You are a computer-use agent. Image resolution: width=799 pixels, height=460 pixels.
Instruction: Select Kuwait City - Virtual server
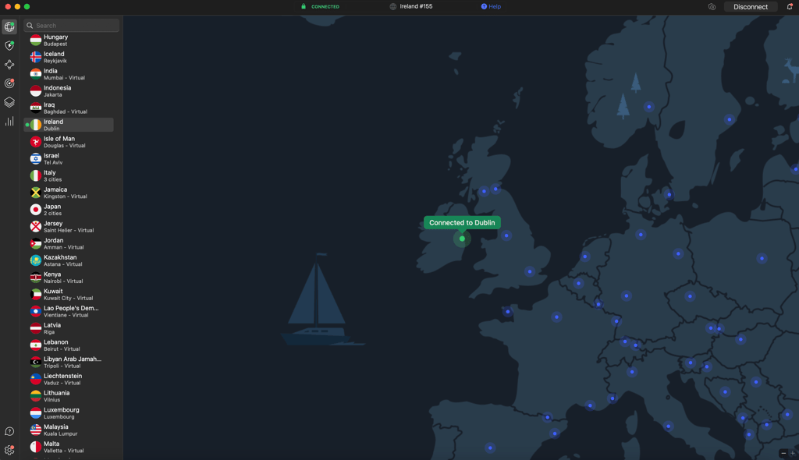[69, 294]
